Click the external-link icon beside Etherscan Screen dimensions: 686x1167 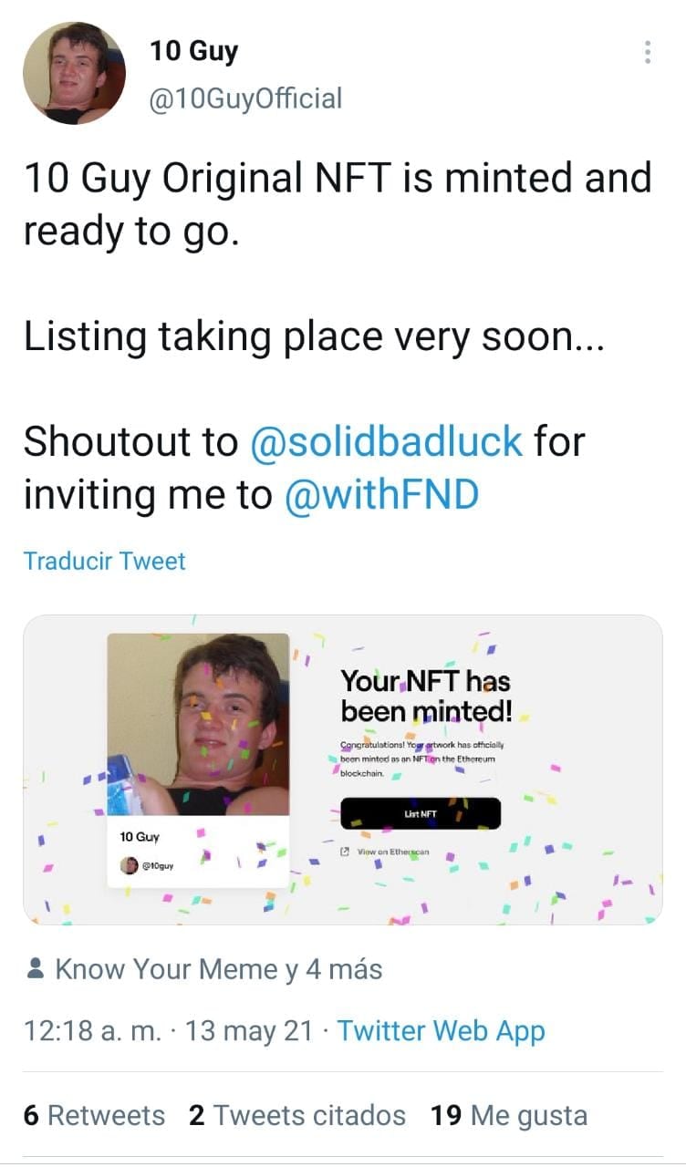[x=345, y=852]
